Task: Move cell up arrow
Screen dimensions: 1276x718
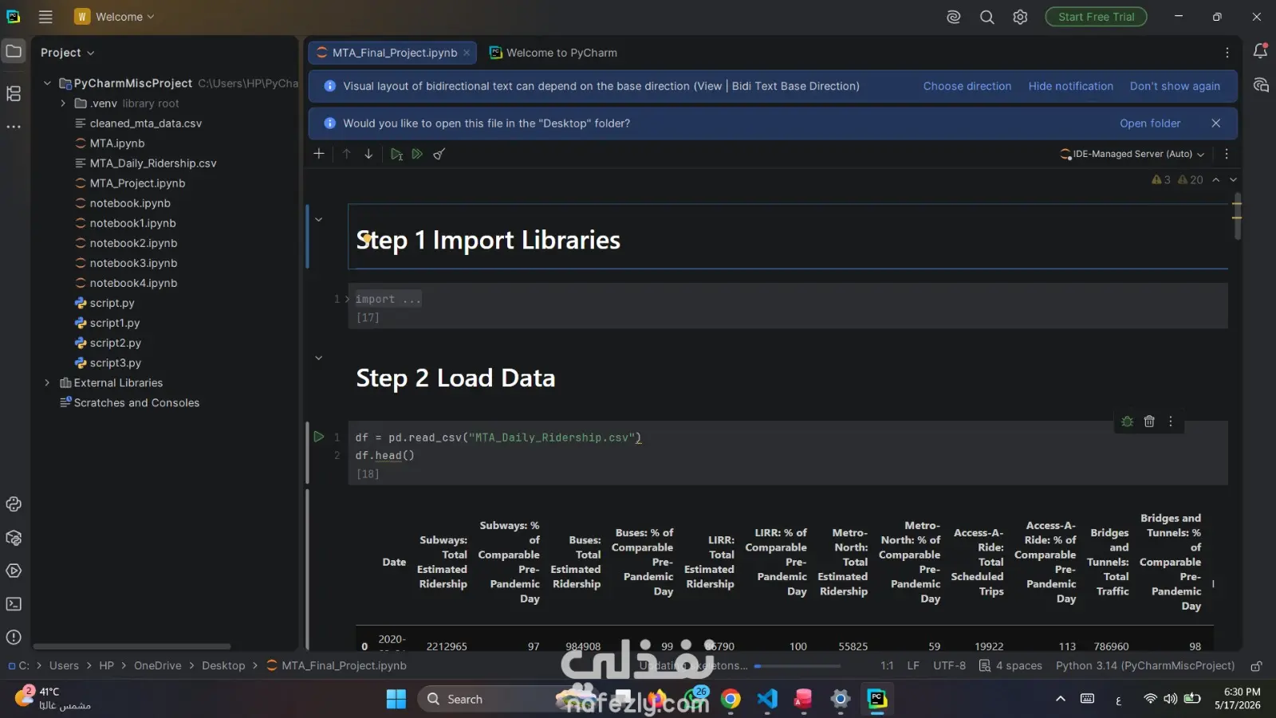Action: pyautogui.click(x=347, y=154)
